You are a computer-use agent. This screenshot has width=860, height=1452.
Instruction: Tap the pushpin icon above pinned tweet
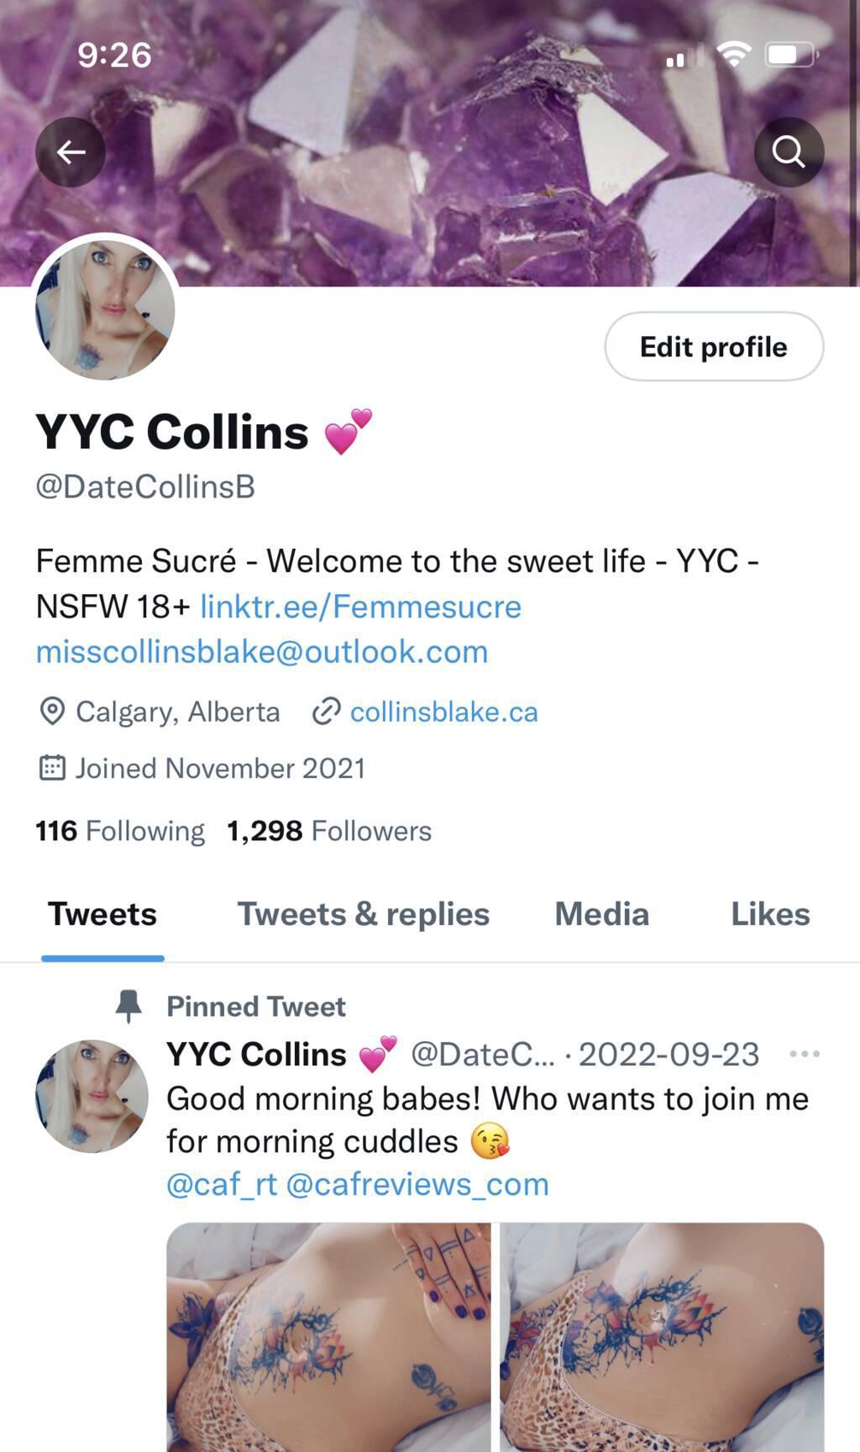coord(128,1006)
